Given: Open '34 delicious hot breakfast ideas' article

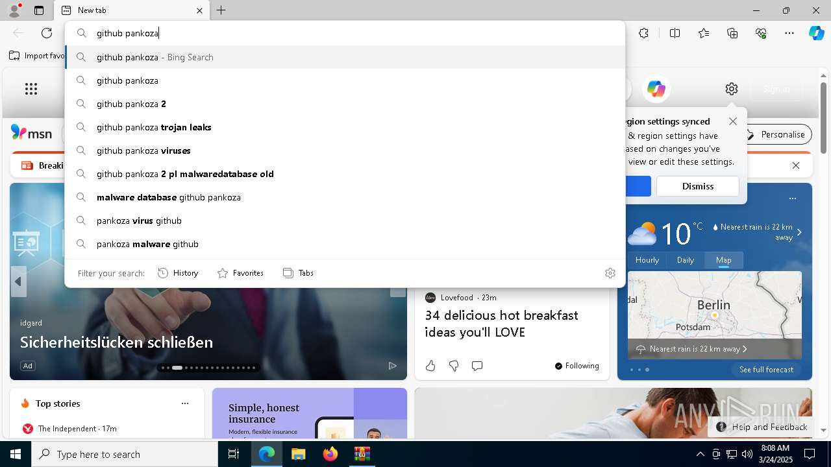Looking at the screenshot, I should 501,324.
